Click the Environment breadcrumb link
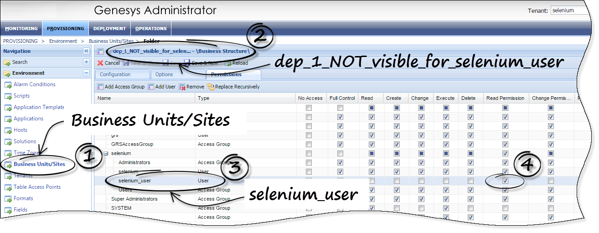 point(63,41)
